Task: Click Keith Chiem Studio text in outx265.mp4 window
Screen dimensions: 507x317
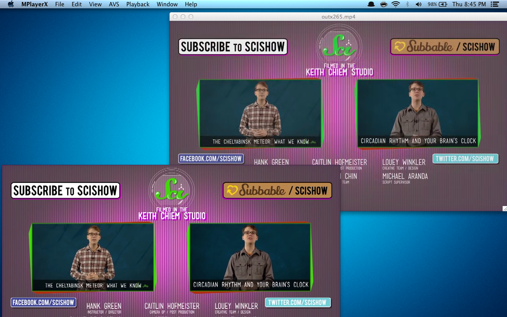Action: (x=339, y=72)
